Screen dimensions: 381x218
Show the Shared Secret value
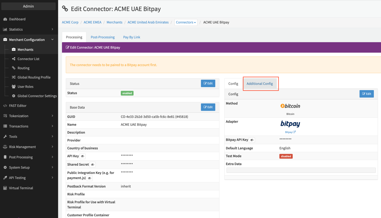click(x=93, y=164)
